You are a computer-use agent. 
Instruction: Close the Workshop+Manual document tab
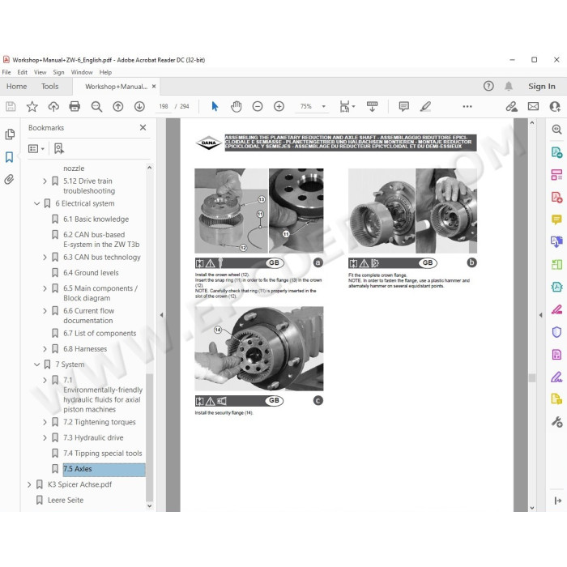point(154,87)
